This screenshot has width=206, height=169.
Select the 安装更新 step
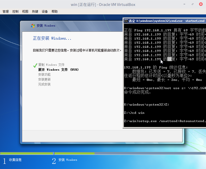click(44, 80)
